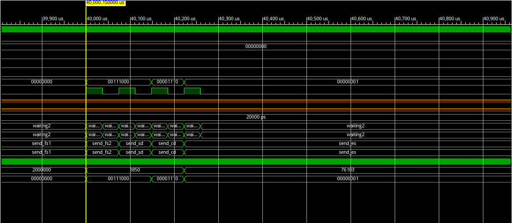The width and height of the screenshot is (512, 223).
Task: Click the first green pulse in clock waveform
Action: [94, 91]
